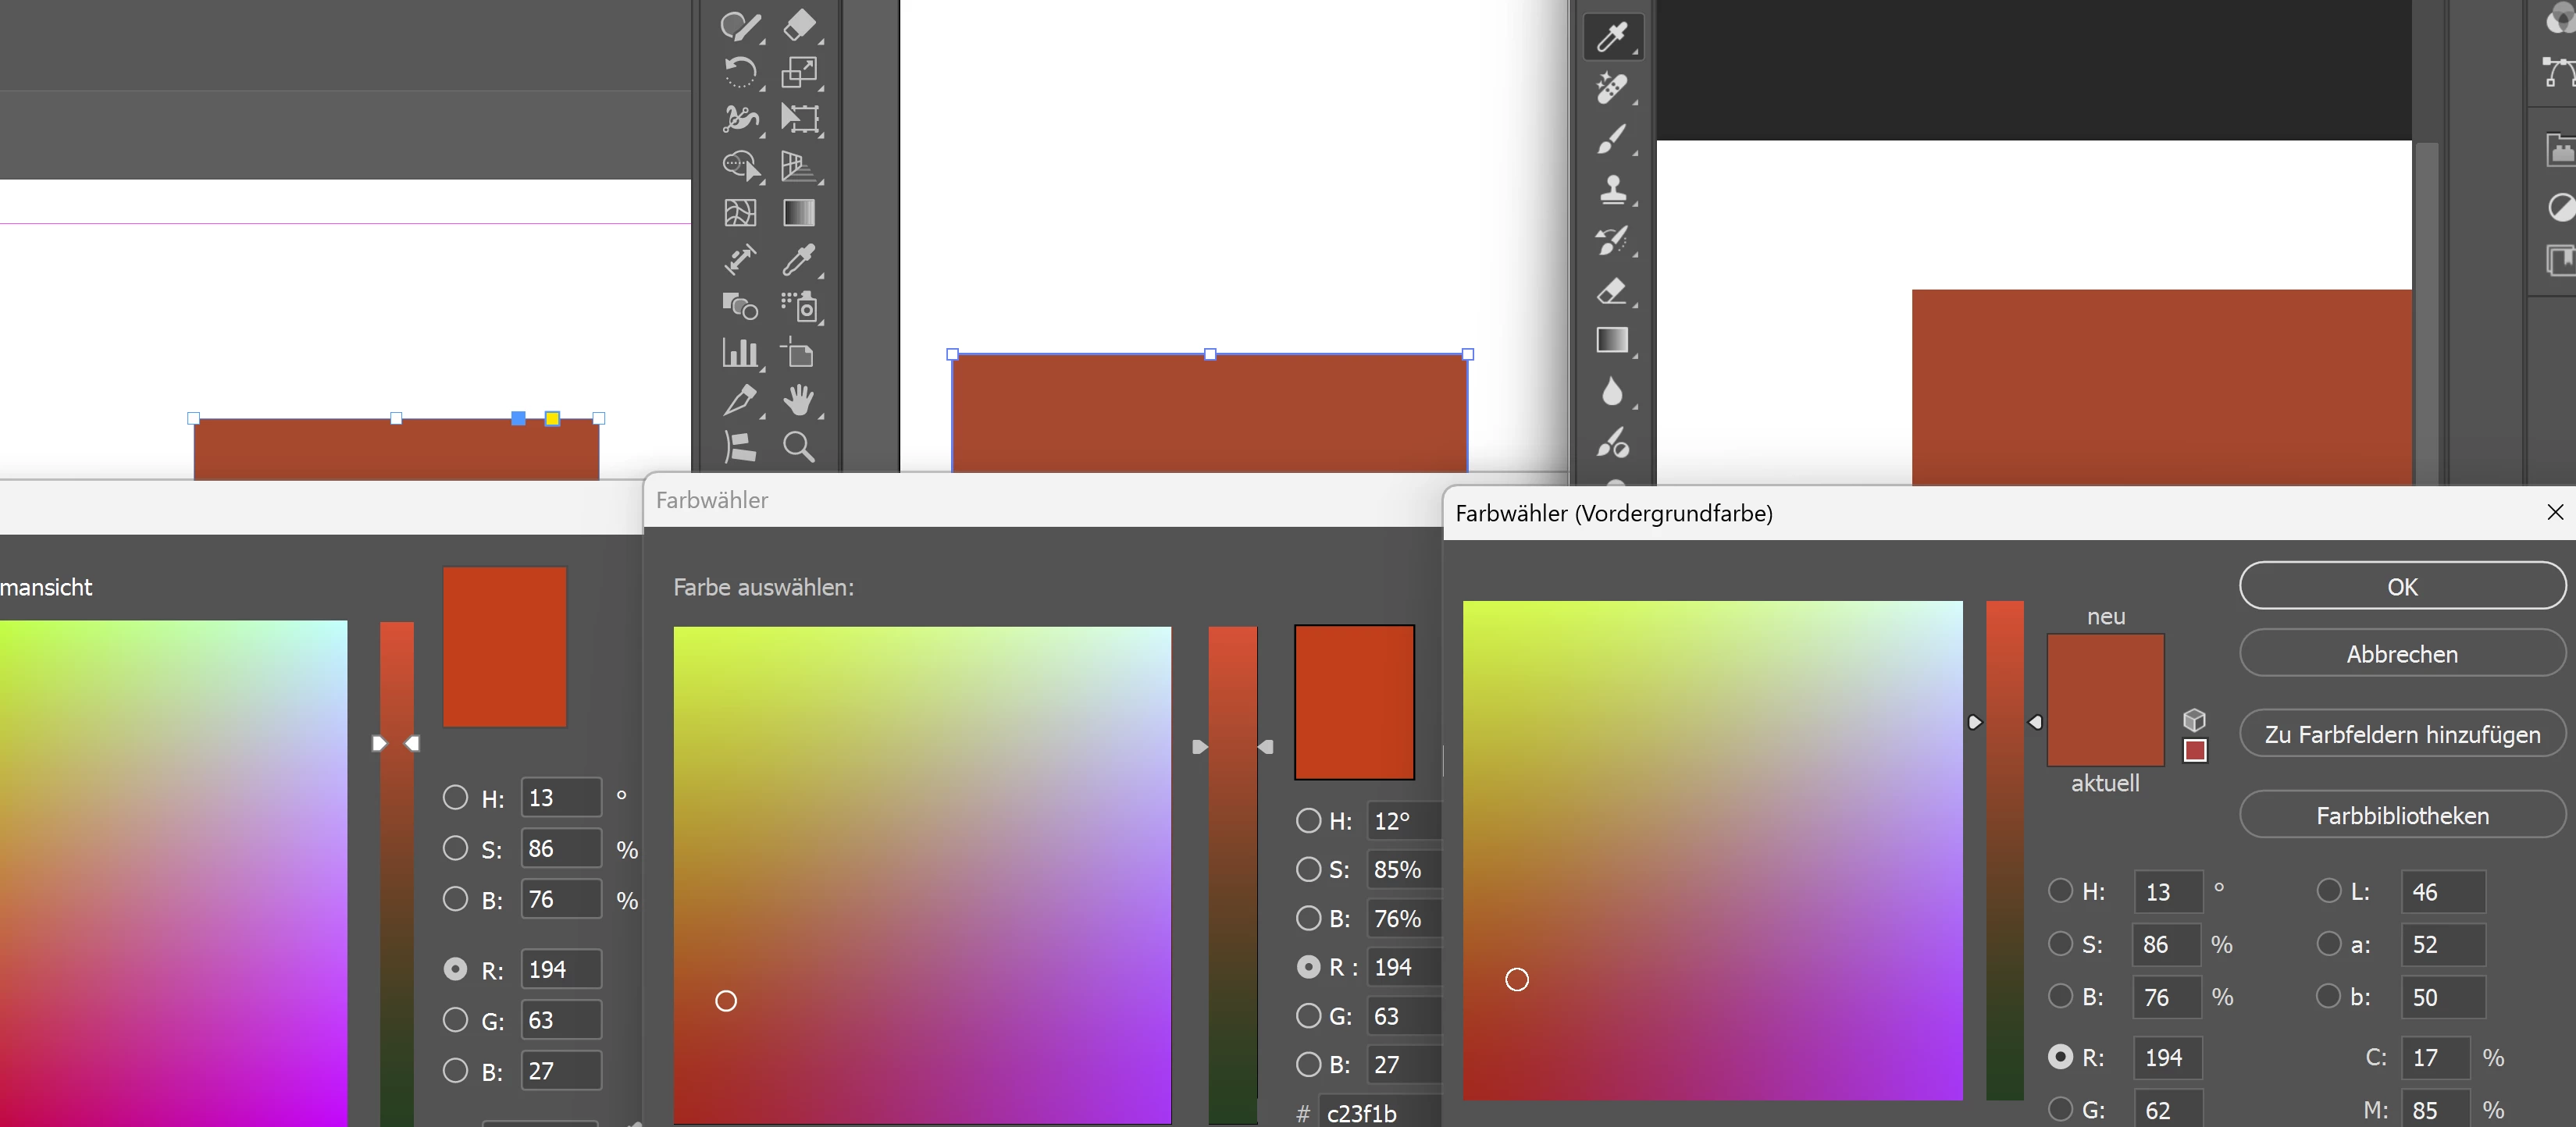Select S radio next to 85% field
This screenshot has width=2576, height=1127.
click(1308, 869)
